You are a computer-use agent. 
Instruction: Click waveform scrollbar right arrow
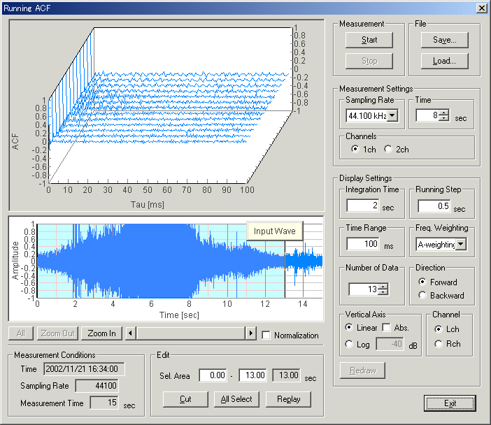pos(251,333)
